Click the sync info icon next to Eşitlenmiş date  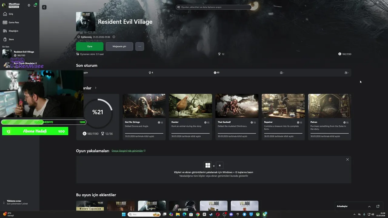[x=114, y=37]
